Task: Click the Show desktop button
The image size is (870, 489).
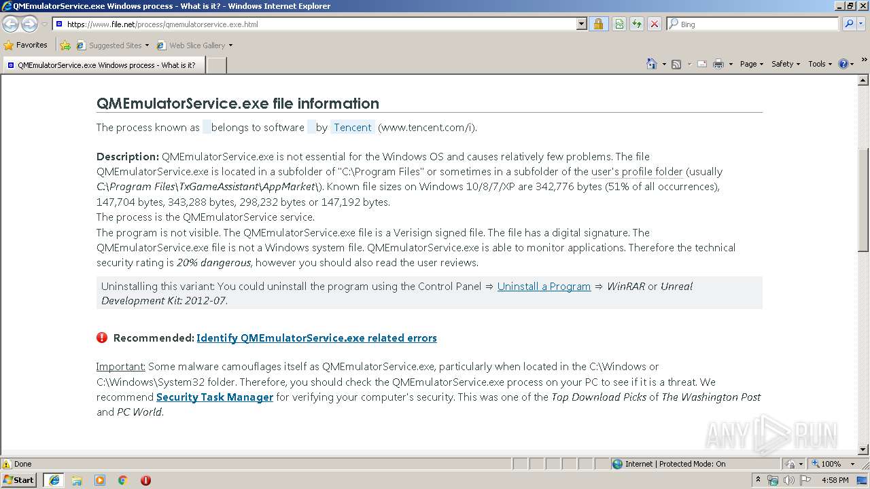Action: coord(863,480)
